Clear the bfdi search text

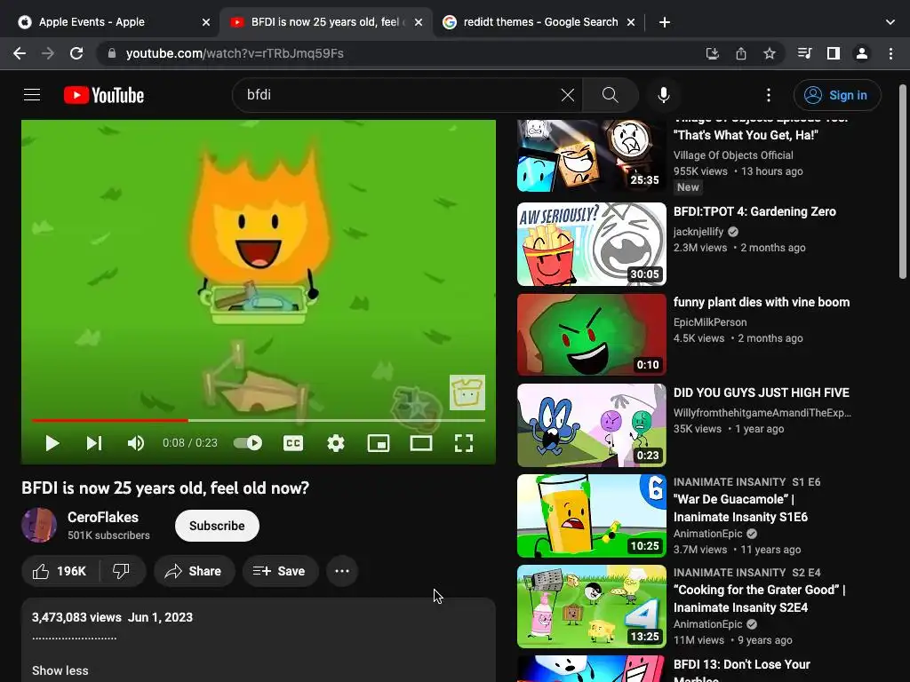[x=568, y=95]
